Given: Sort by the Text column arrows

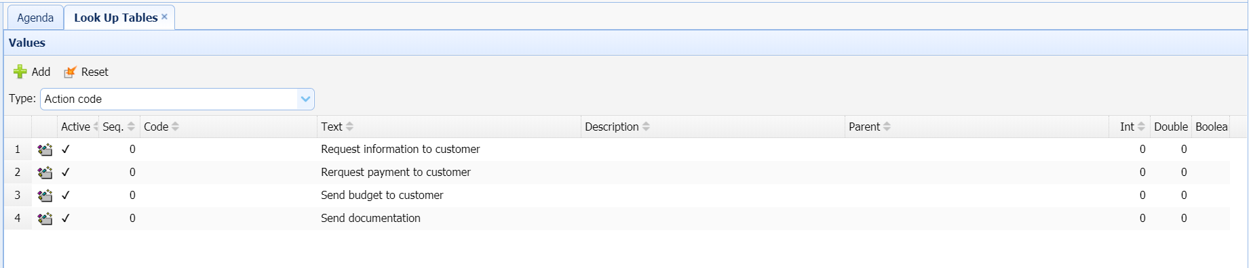Looking at the screenshot, I should click(x=349, y=127).
